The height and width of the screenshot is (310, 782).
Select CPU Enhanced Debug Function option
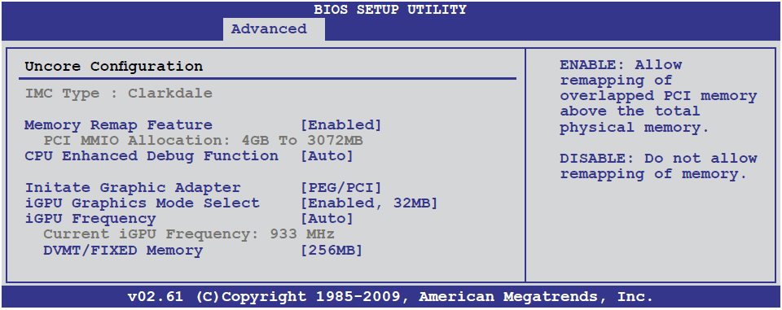tap(152, 156)
